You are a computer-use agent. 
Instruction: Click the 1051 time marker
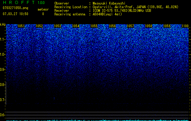(21, 26)
